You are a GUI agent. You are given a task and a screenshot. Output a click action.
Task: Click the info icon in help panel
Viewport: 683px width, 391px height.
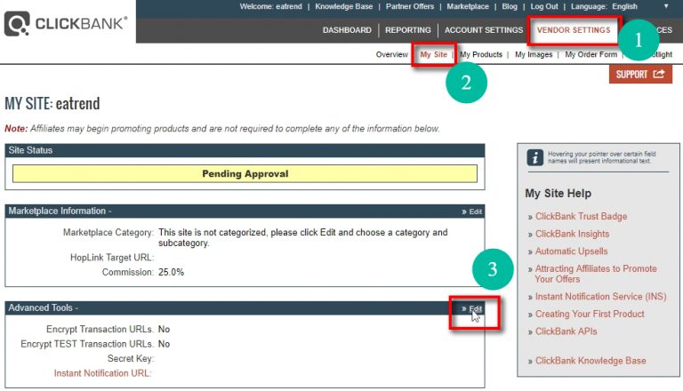click(x=534, y=157)
